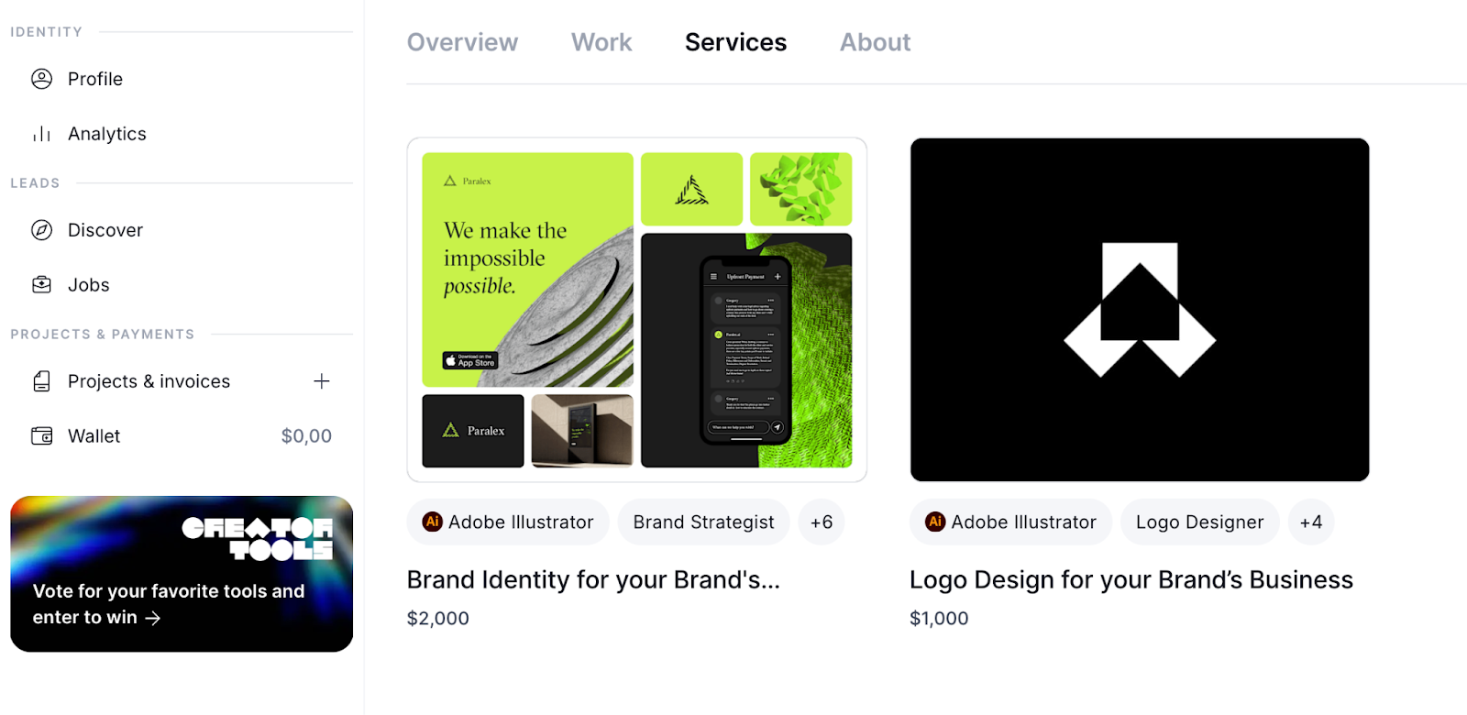The width and height of the screenshot is (1467, 715).
Task: Select the Discover compass icon
Action: (x=42, y=230)
